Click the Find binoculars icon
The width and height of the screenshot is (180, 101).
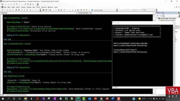point(61,10)
